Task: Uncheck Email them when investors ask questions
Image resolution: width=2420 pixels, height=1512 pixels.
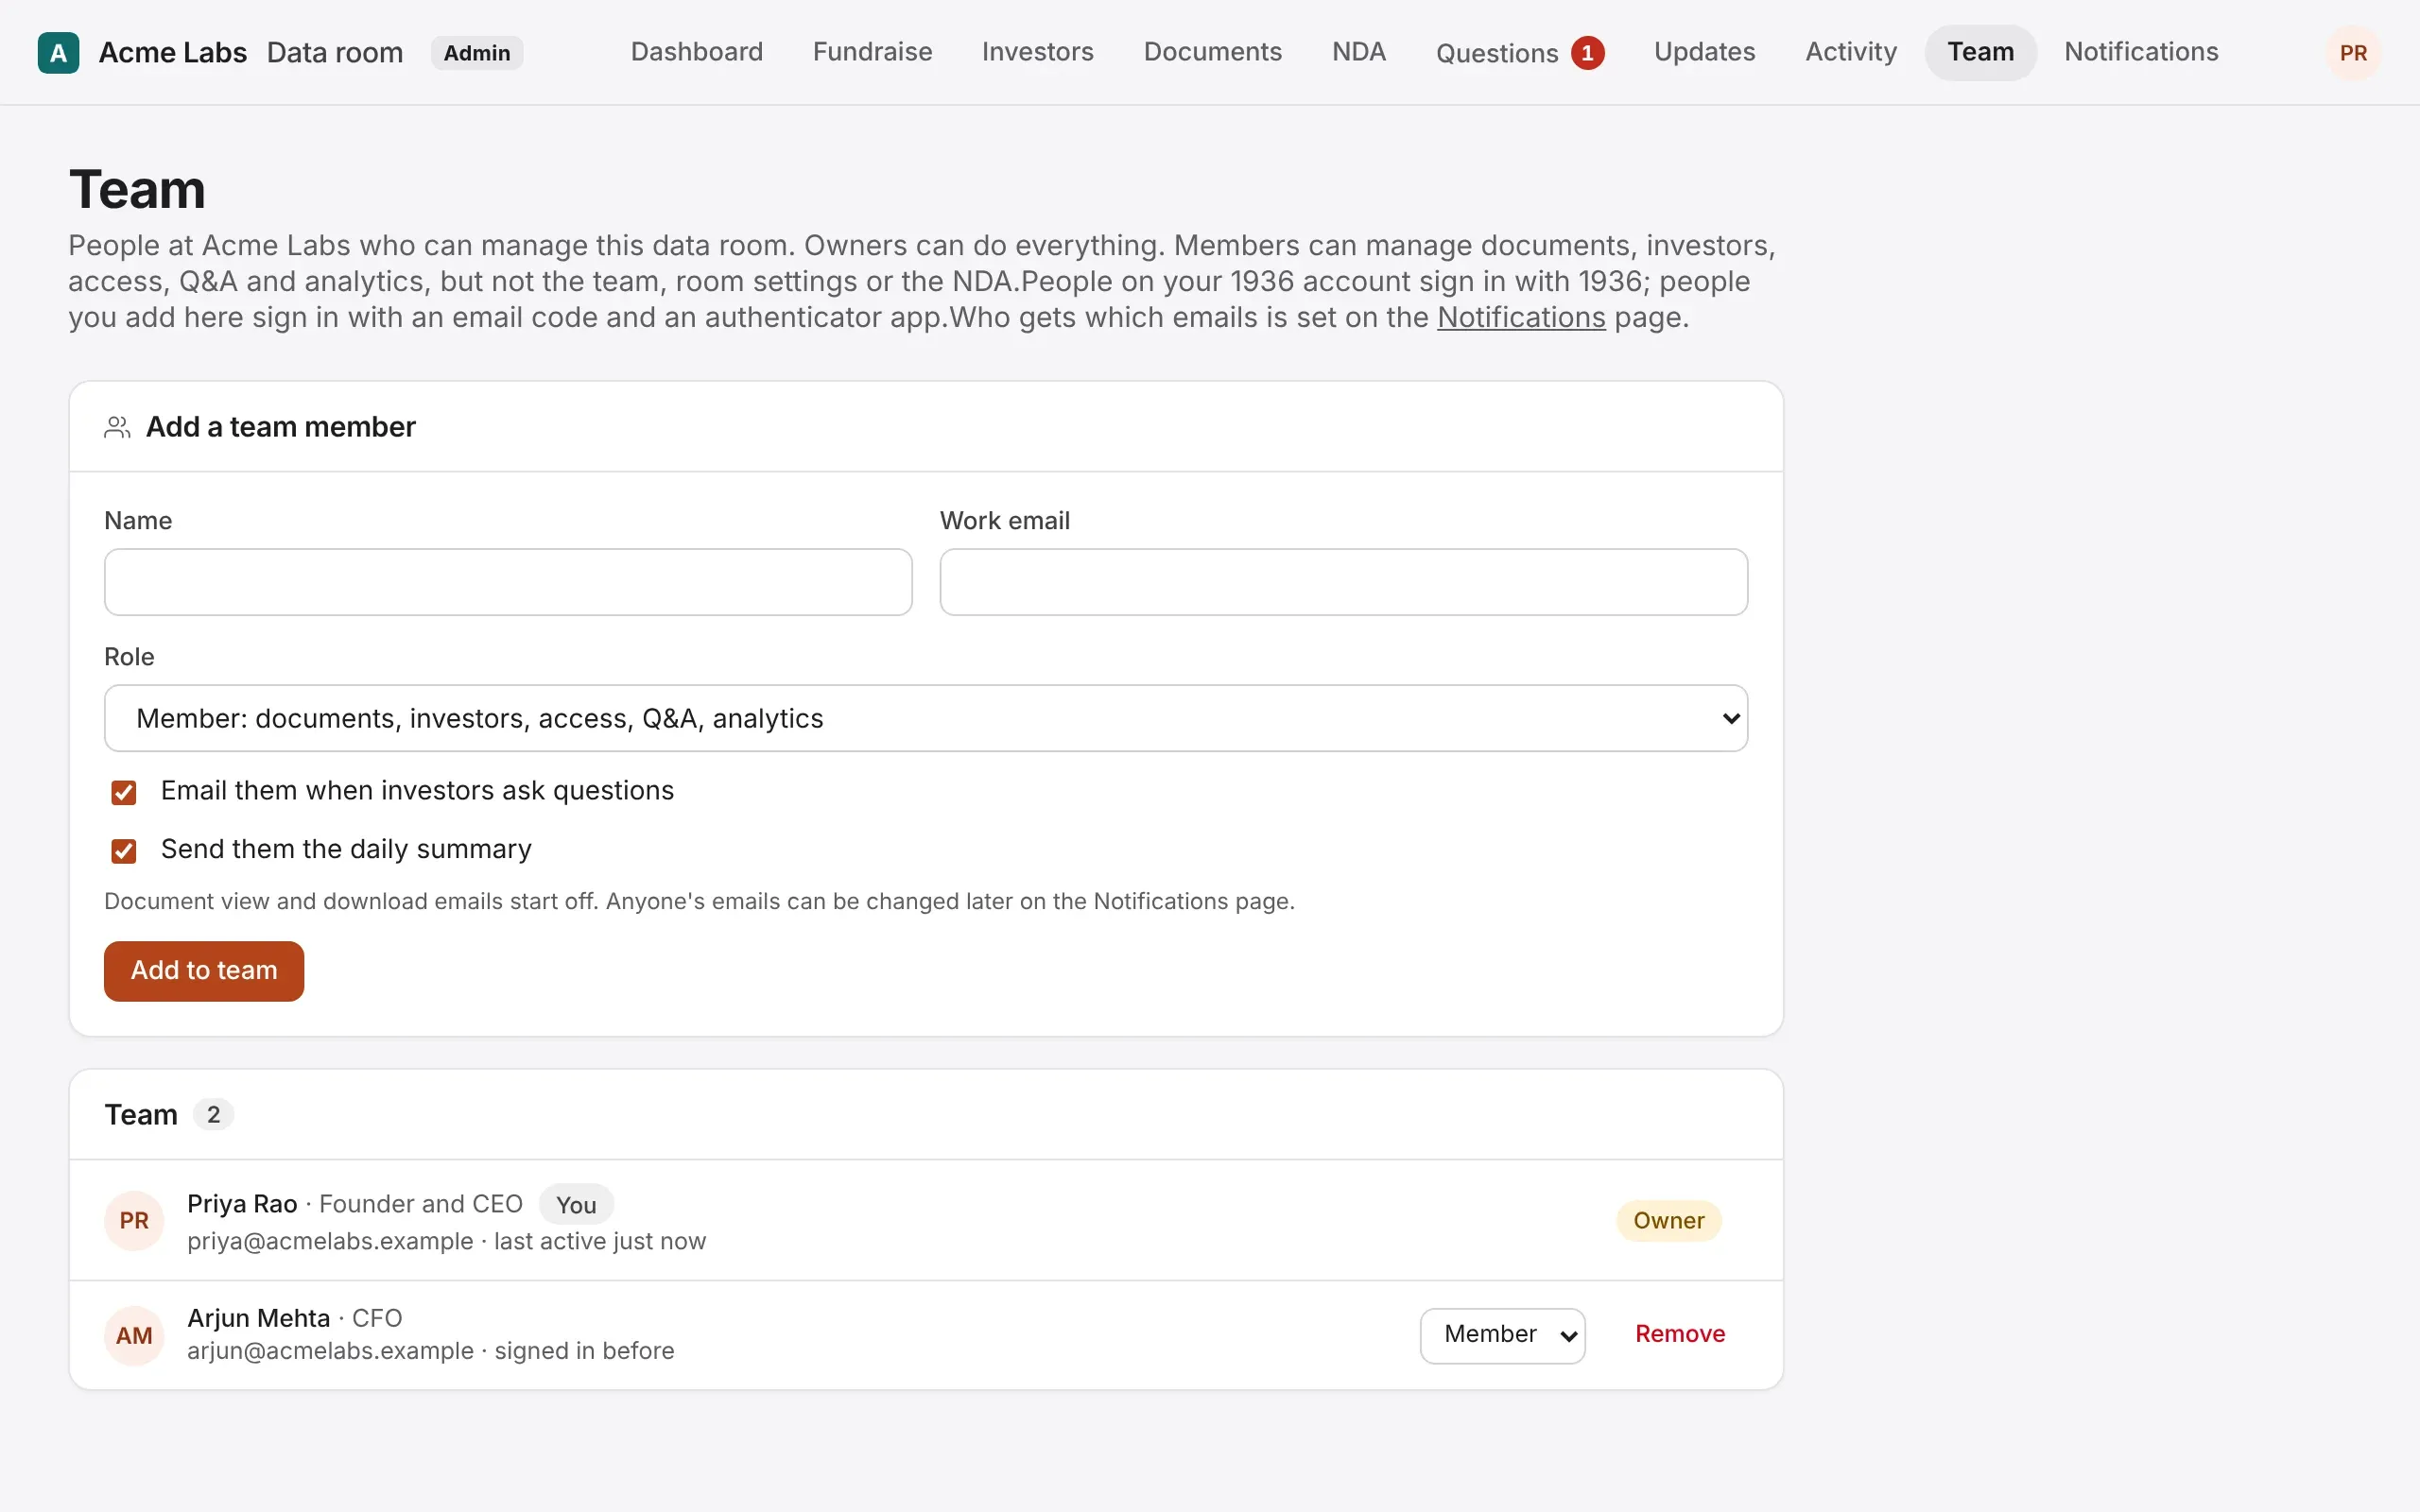Action: 124,792
